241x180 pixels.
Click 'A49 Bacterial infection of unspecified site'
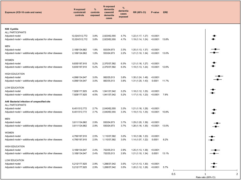(28, 102)
